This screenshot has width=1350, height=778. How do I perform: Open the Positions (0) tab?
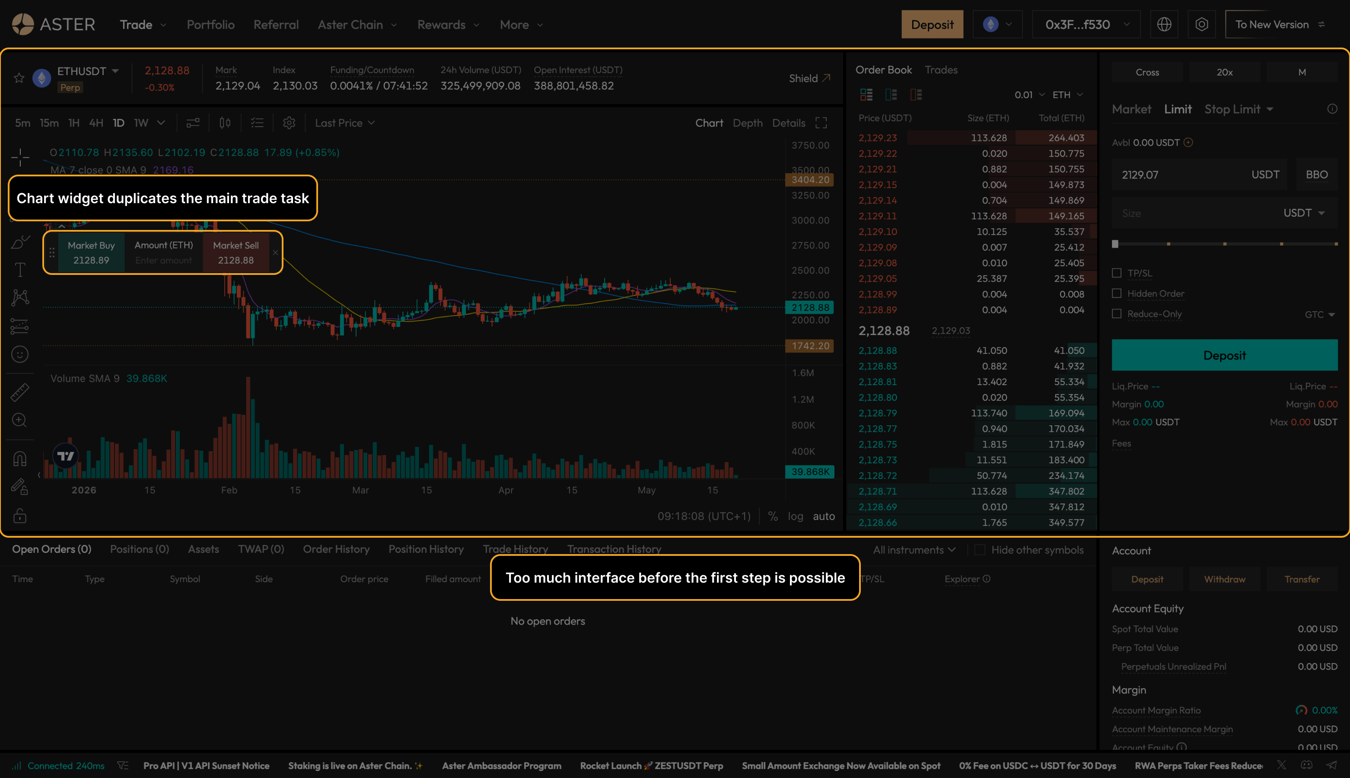point(140,549)
